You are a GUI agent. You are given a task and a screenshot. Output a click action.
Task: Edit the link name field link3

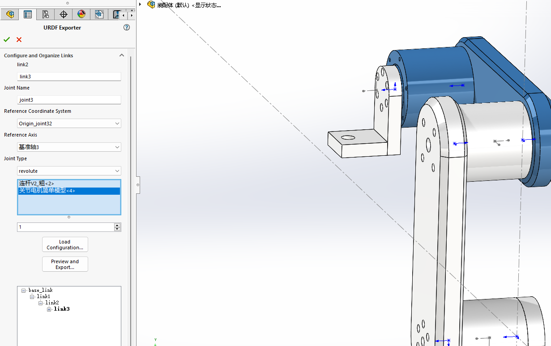pos(69,77)
